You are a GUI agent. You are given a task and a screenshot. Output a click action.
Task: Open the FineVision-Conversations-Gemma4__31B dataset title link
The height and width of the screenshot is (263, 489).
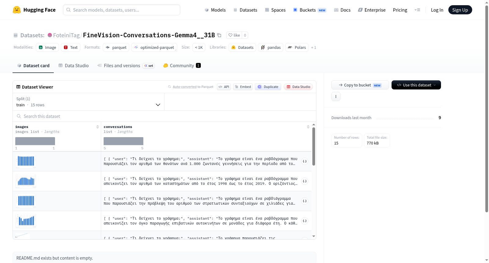click(149, 35)
